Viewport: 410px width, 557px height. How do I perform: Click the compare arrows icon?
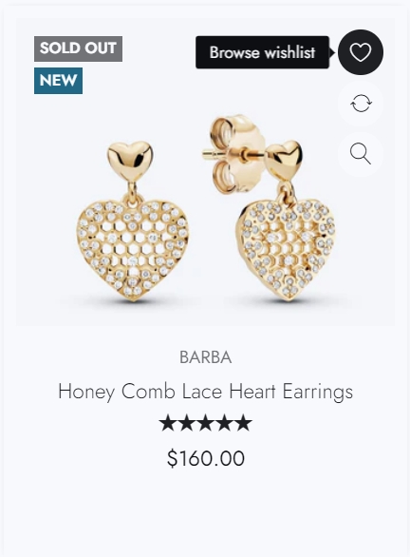(x=361, y=104)
